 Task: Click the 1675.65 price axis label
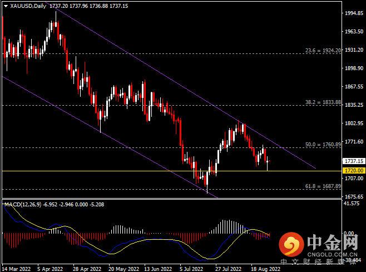coord(354,197)
